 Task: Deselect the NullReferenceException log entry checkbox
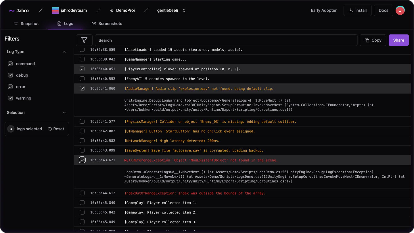[x=82, y=160]
